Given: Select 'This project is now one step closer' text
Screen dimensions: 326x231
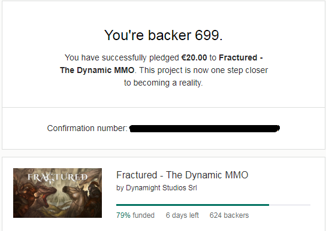Looking at the screenshot, I should 204,70.
